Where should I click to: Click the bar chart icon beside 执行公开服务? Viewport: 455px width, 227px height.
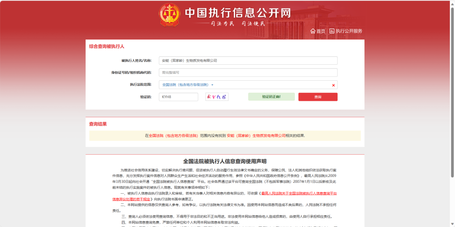[332, 31]
